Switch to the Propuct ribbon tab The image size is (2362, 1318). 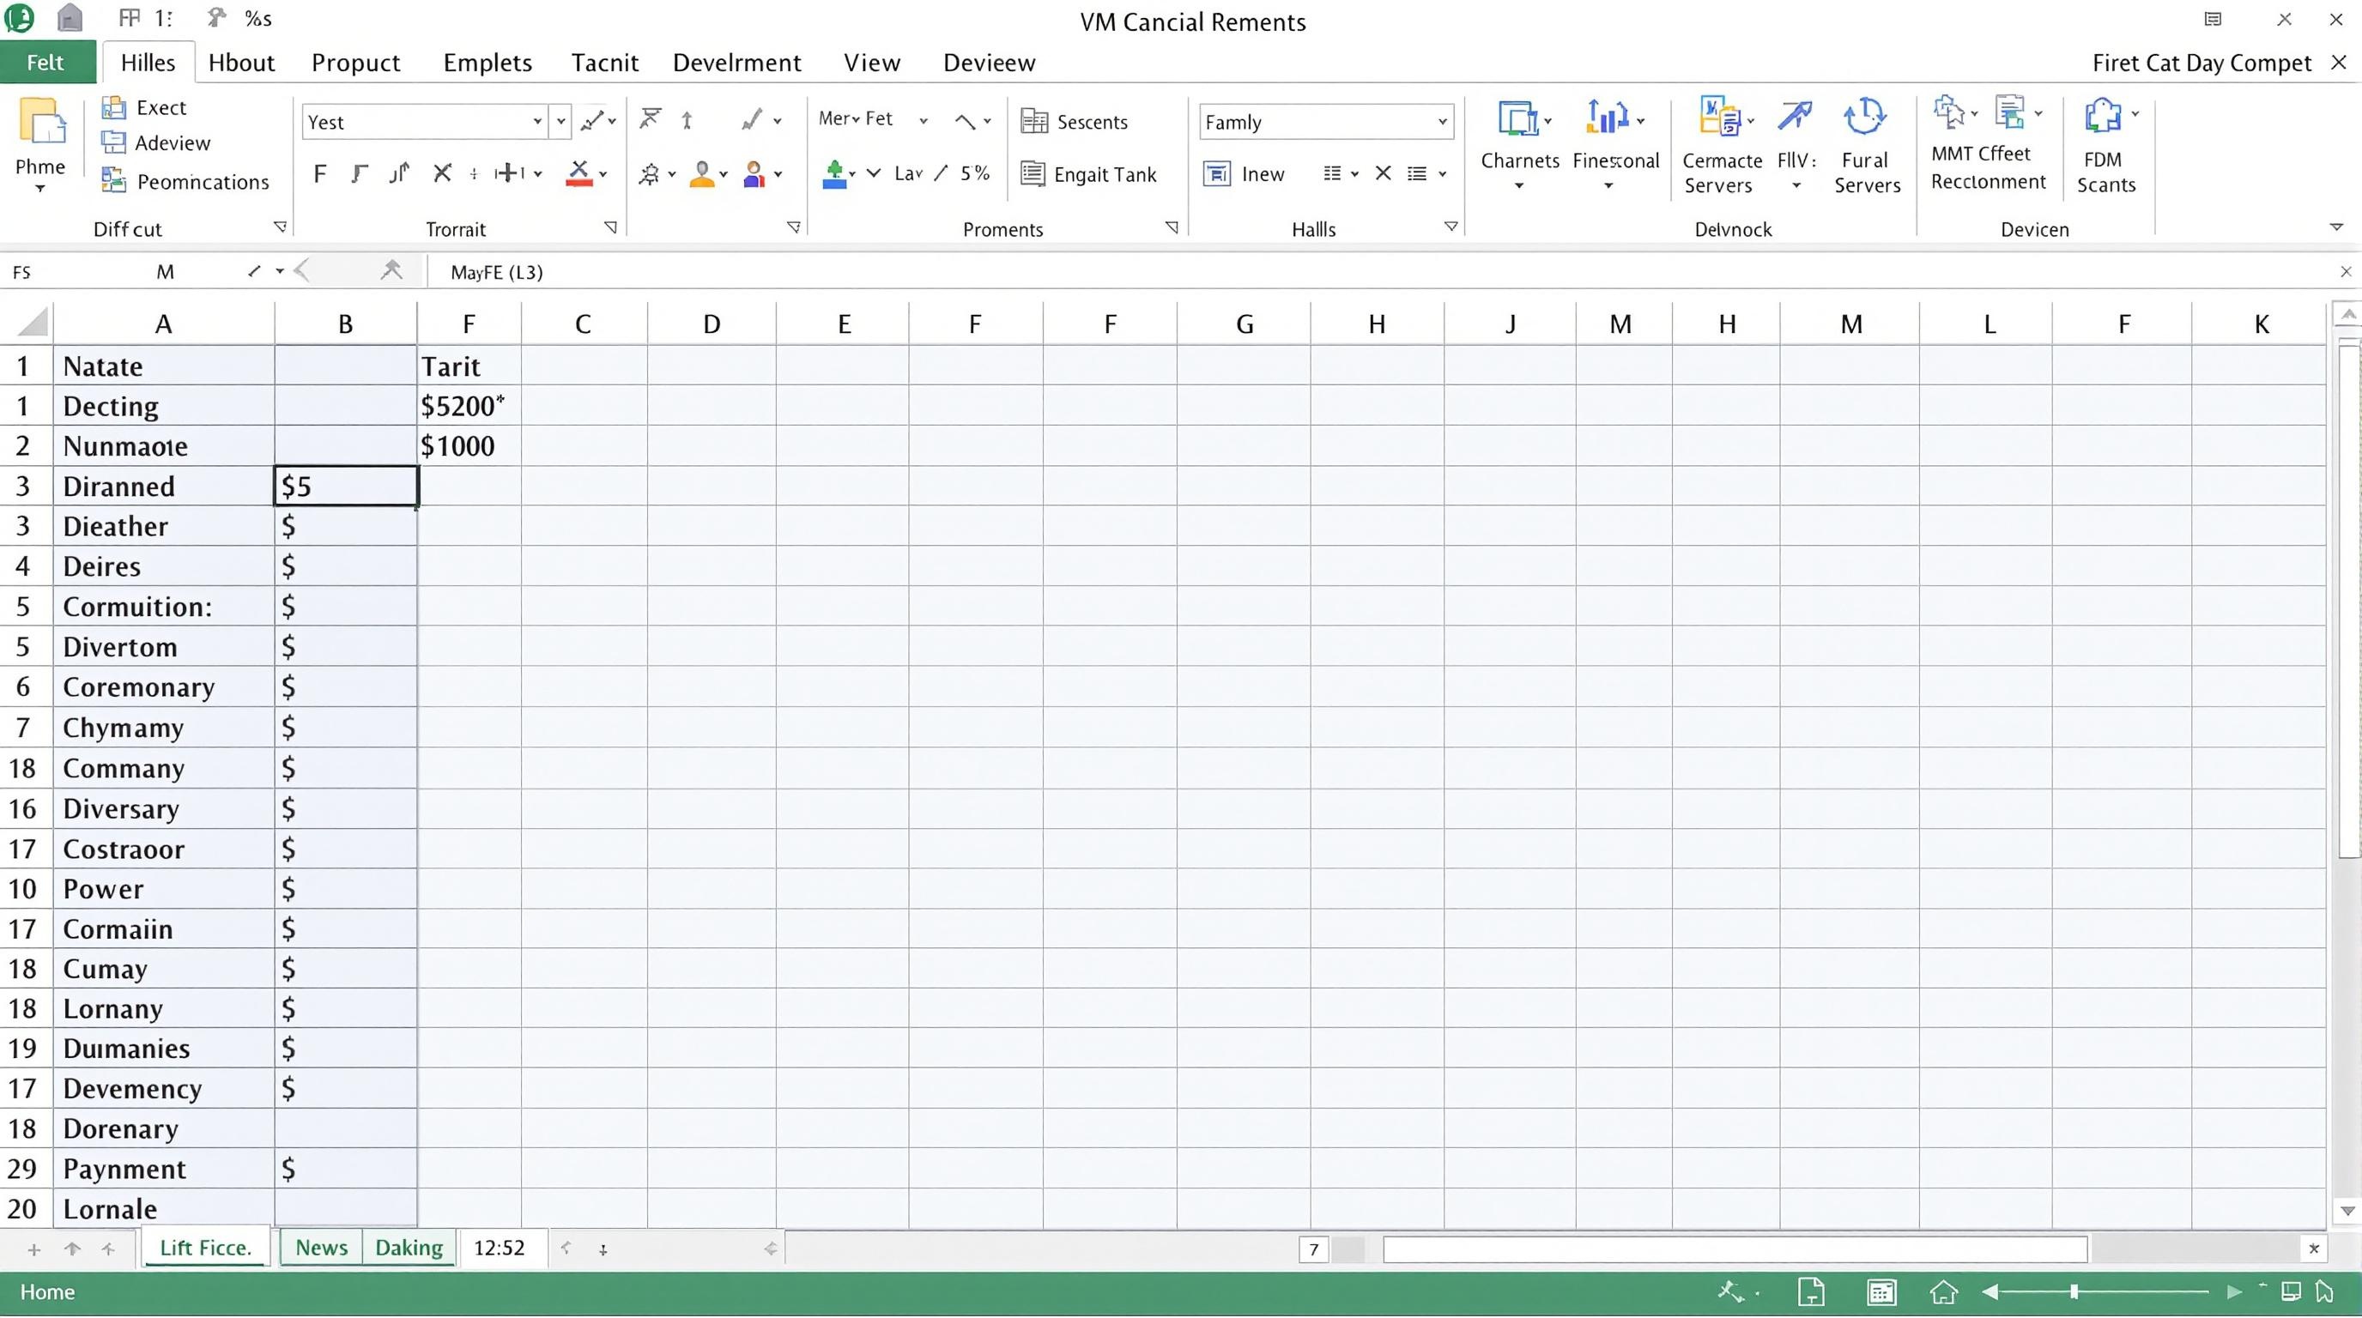click(x=356, y=63)
